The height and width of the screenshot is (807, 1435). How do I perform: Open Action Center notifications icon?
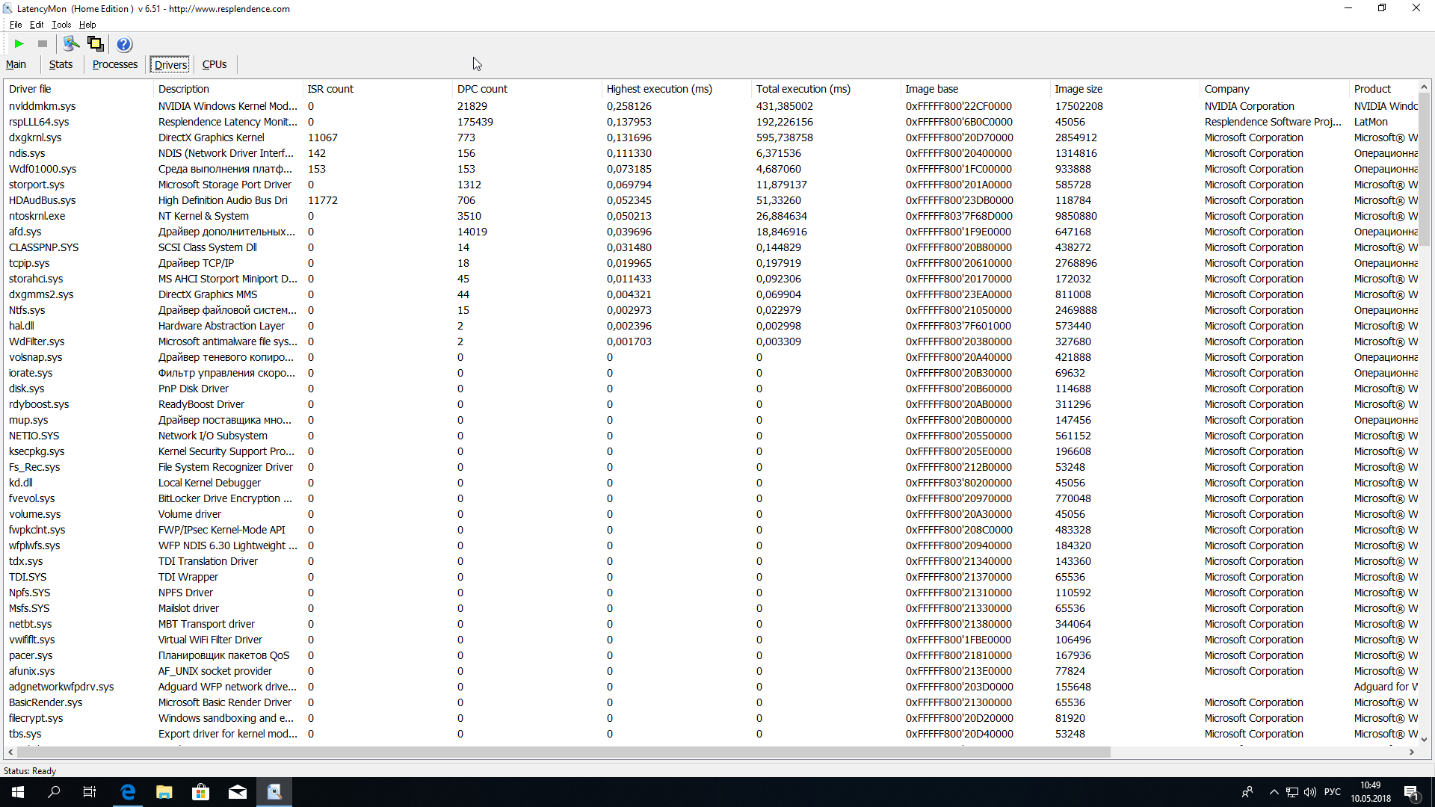[1411, 792]
